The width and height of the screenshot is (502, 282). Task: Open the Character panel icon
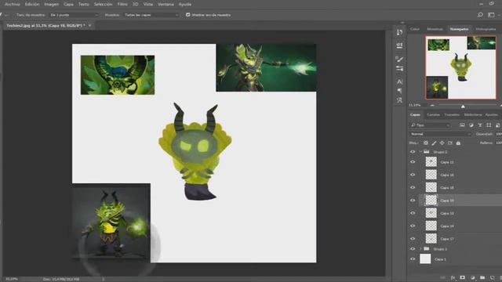click(x=399, y=81)
